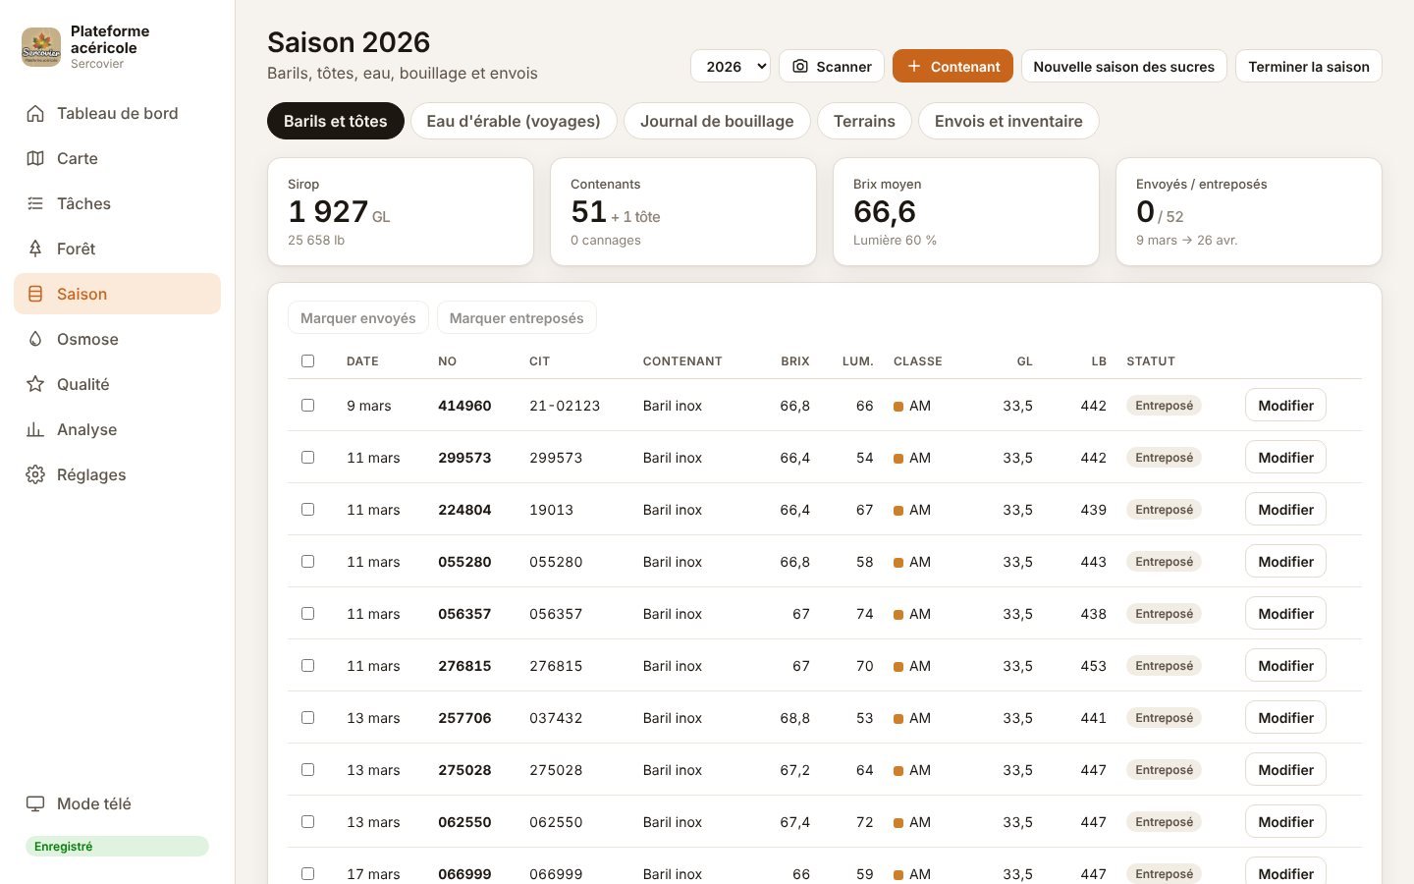The image size is (1414, 884).
Task: Click the Marquer envoyés button
Action: (x=358, y=317)
